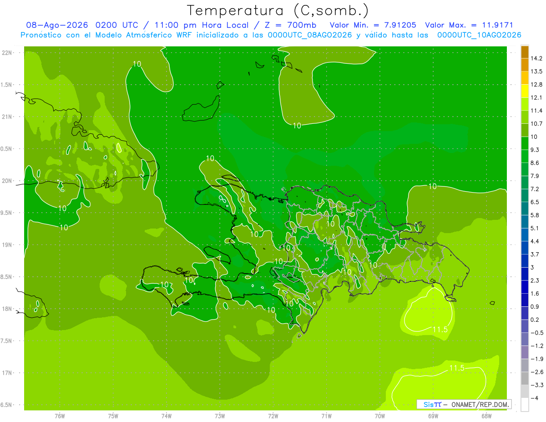This screenshot has width=546, height=422.
Task: Click the '72W' longitude label
Action: pos(273,416)
